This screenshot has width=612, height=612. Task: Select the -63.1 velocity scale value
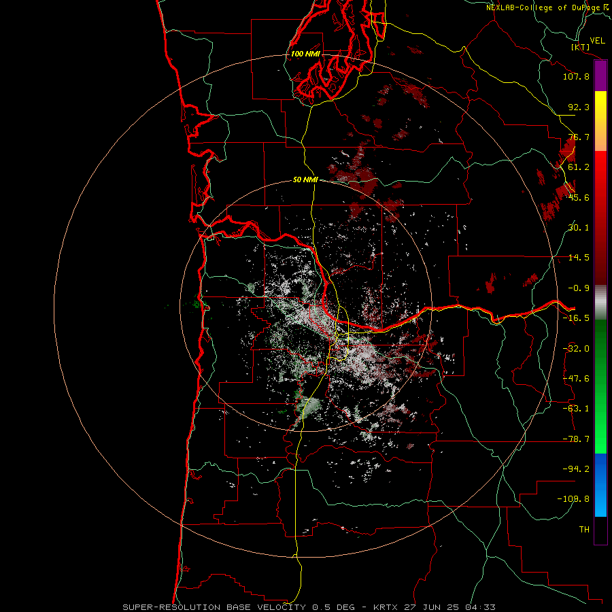[x=576, y=409]
